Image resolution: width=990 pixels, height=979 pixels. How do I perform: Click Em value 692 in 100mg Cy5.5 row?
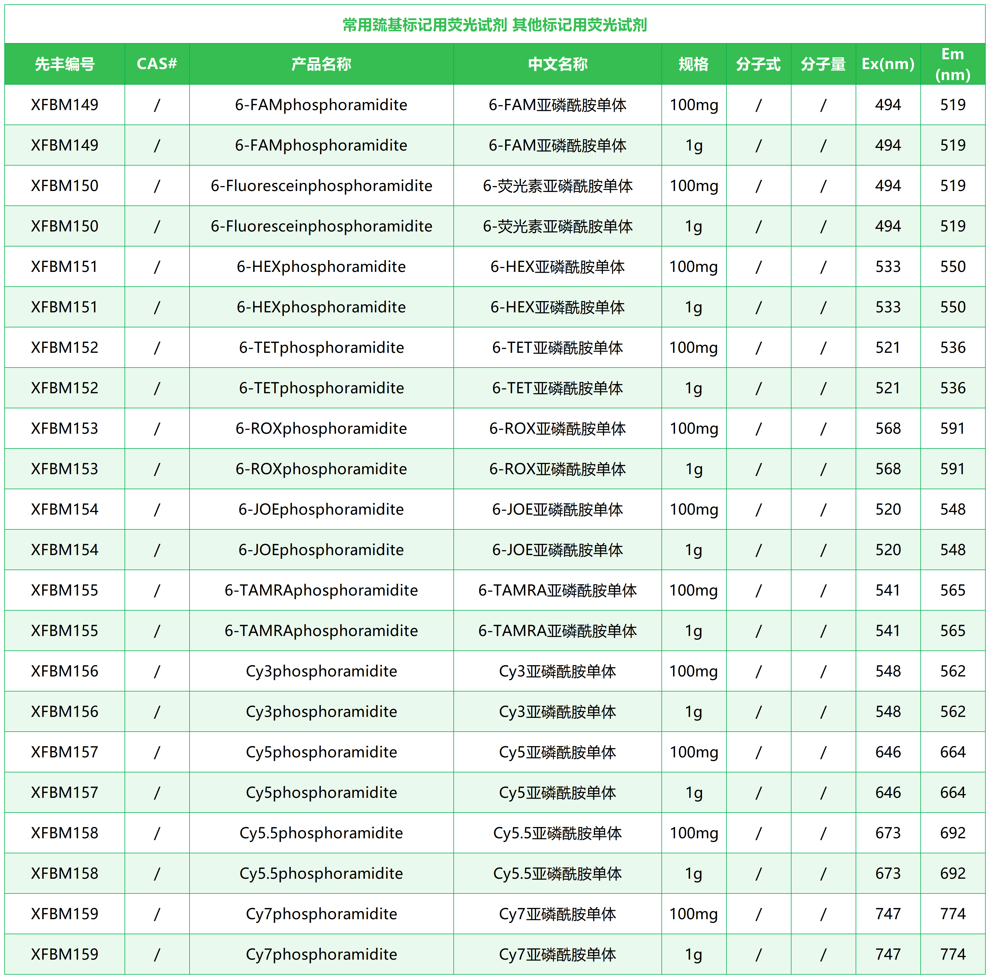pos(953,833)
